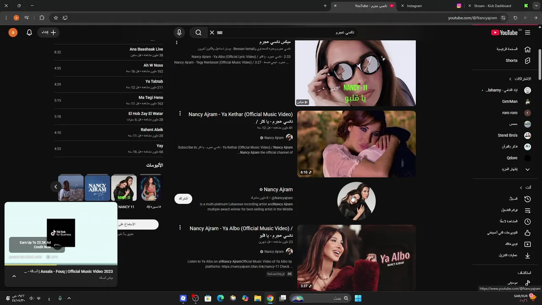Open the account avatar menu on YouTube

(x=13, y=32)
